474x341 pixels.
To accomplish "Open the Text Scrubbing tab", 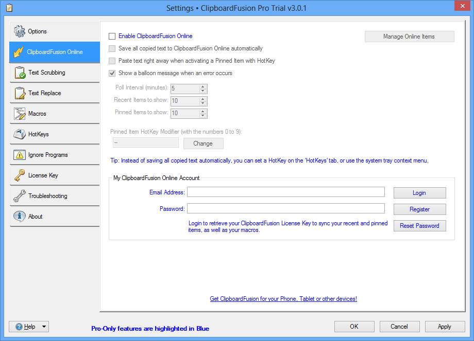I will [x=55, y=73].
